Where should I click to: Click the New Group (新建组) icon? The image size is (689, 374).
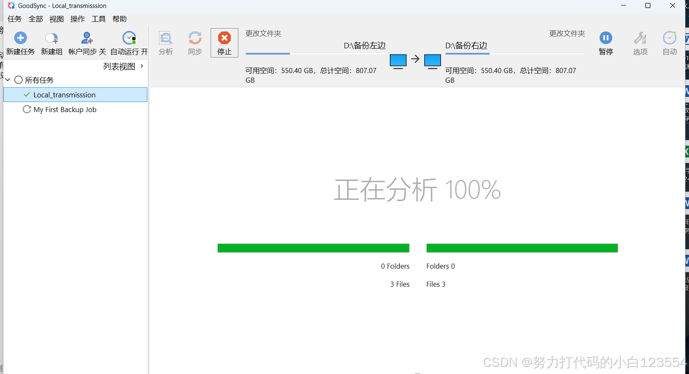[x=51, y=38]
